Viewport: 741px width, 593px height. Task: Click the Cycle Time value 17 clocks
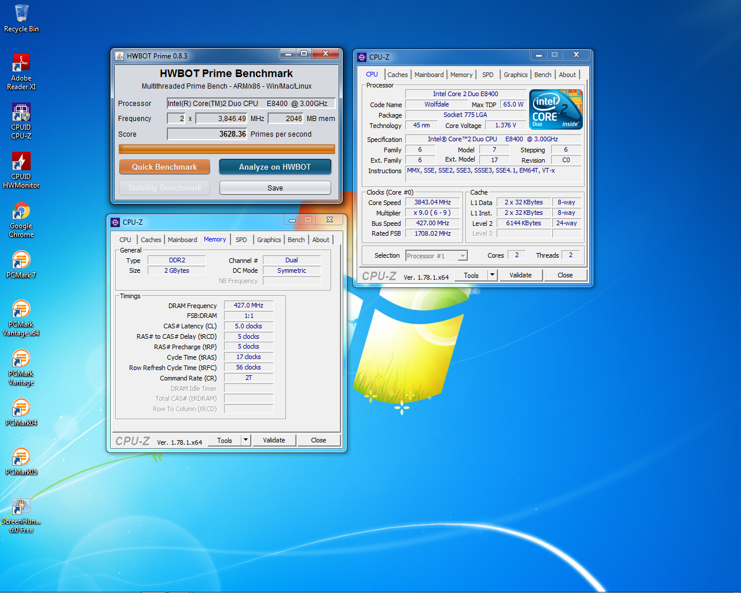coord(248,357)
